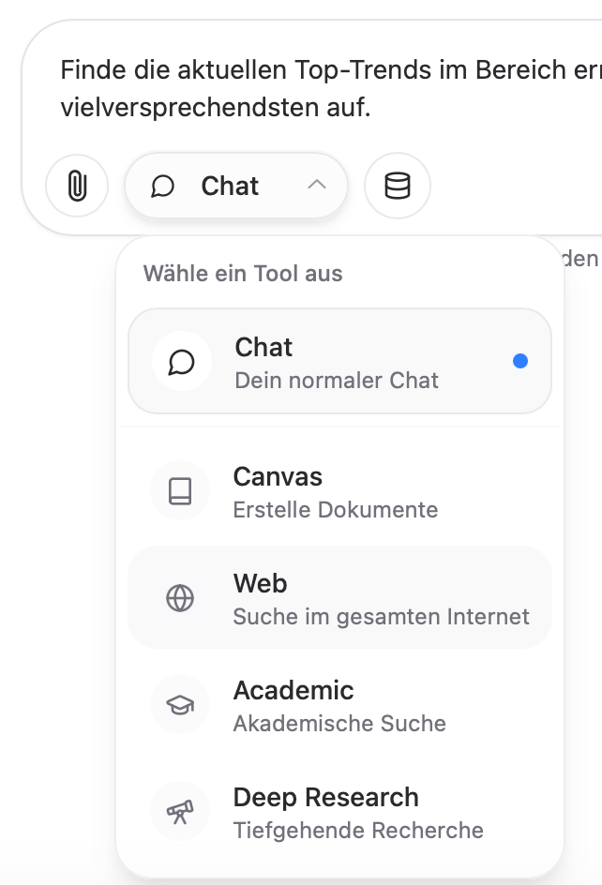The width and height of the screenshot is (602, 885).
Task: Click the Deep Research title text
Action: pyautogui.click(x=325, y=797)
